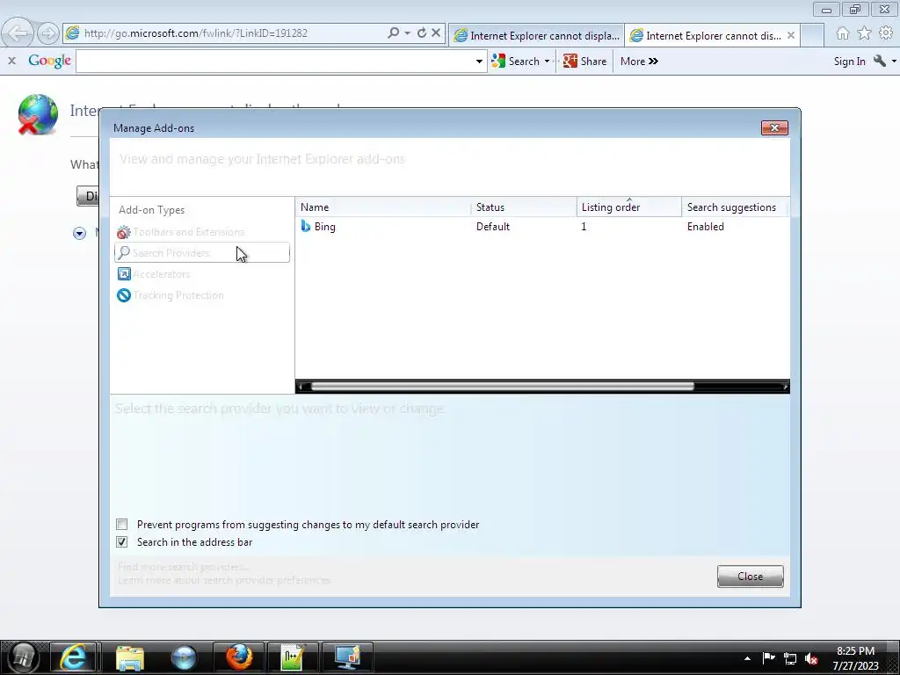This screenshot has width=900, height=675.
Task: Sort by Listing order column header
Action: pyautogui.click(x=629, y=207)
